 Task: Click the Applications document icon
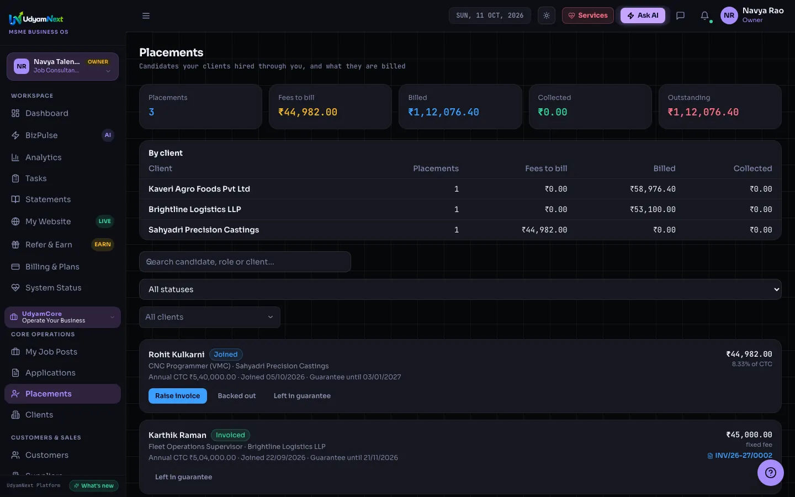[x=15, y=373]
